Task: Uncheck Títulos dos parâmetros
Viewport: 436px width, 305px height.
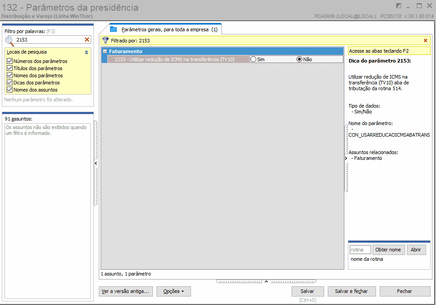Action: coord(10,68)
